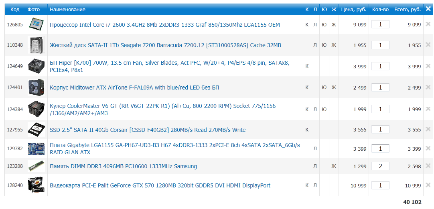Click the 'Код' column header
This screenshot has height=209, width=434.
click(x=15, y=9)
